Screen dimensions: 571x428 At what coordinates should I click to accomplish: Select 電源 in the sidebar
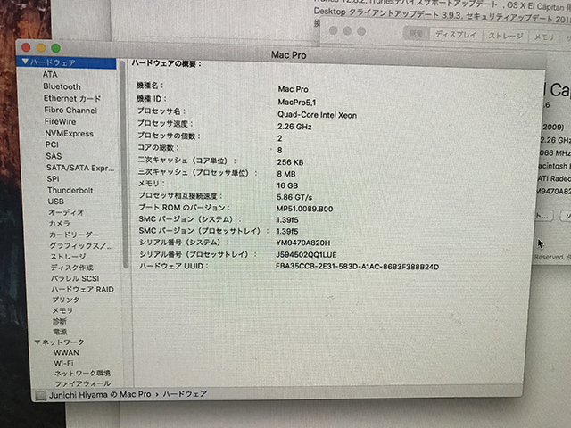(x=60, y=332)
